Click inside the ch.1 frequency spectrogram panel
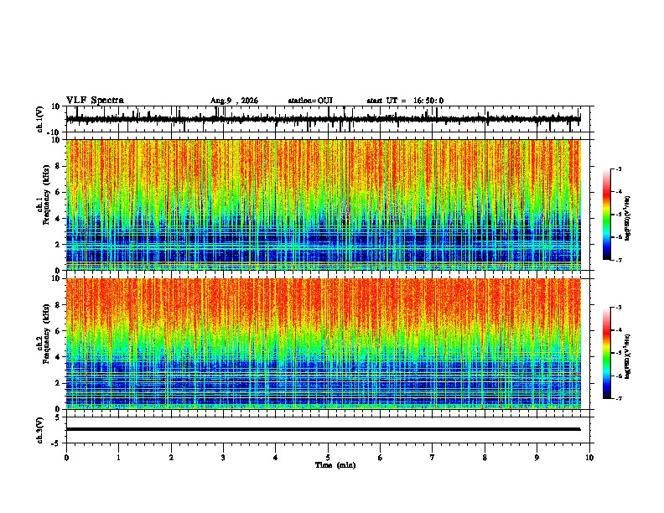Viewport: 664px width, 513px height. (324, 205)
